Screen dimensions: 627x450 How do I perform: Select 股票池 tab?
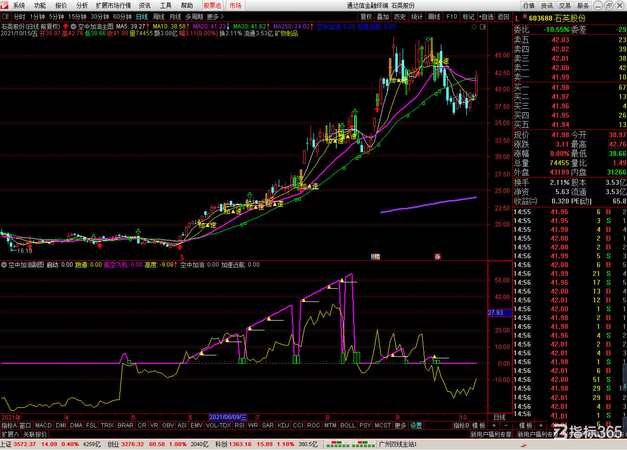coord(212,5)
